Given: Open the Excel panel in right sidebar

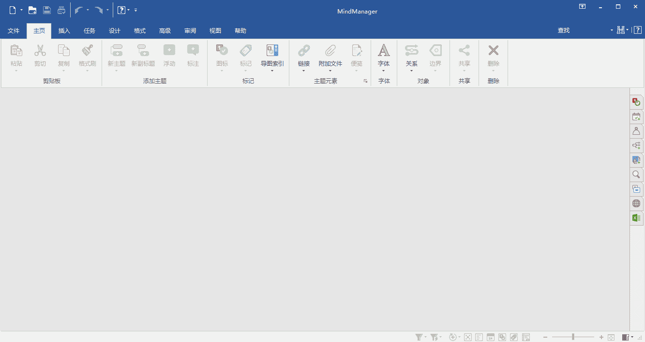Looking at the screenshot, I should pyautogui.click(x=636, y=218).
